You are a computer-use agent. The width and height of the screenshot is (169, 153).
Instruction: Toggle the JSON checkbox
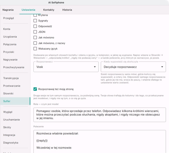point(35,32)
